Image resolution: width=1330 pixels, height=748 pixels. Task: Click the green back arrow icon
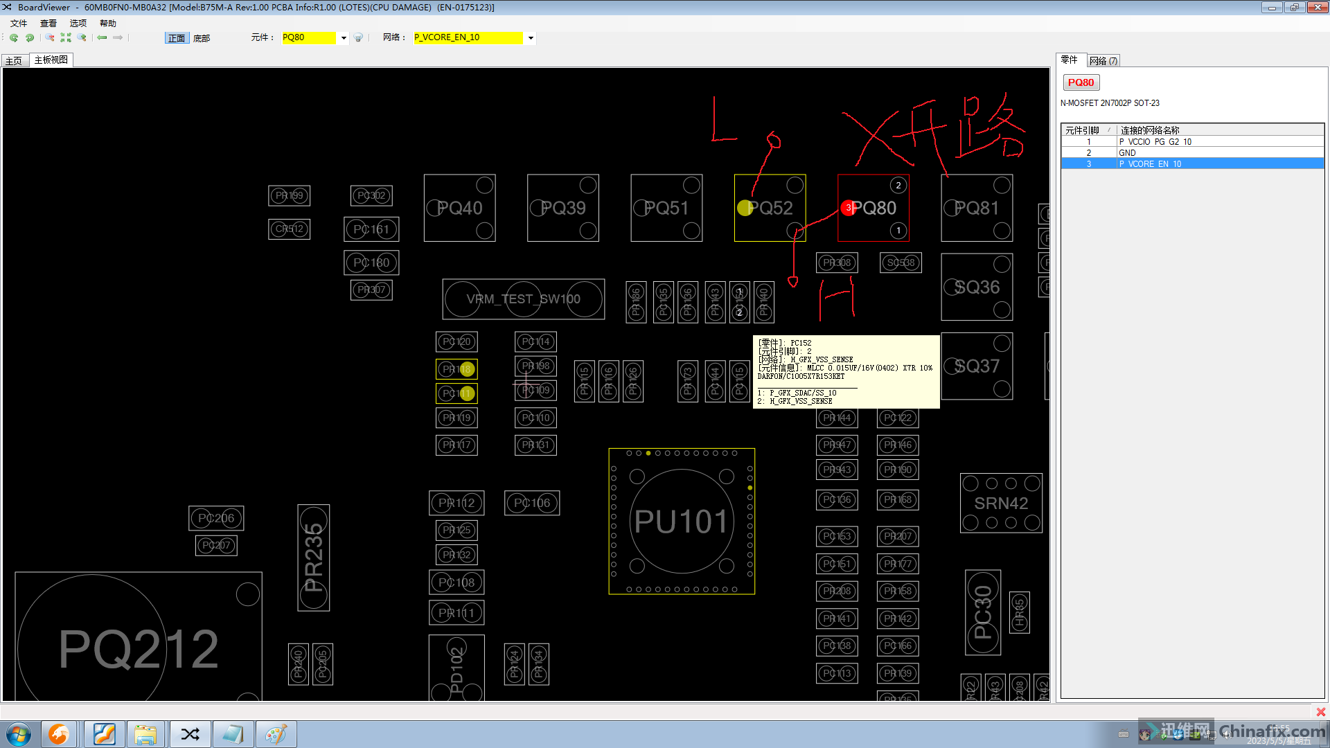[x=103, y=37]
